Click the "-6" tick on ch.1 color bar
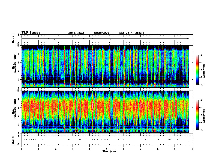Viewport: 216px width, 167px height. [201, 55]
